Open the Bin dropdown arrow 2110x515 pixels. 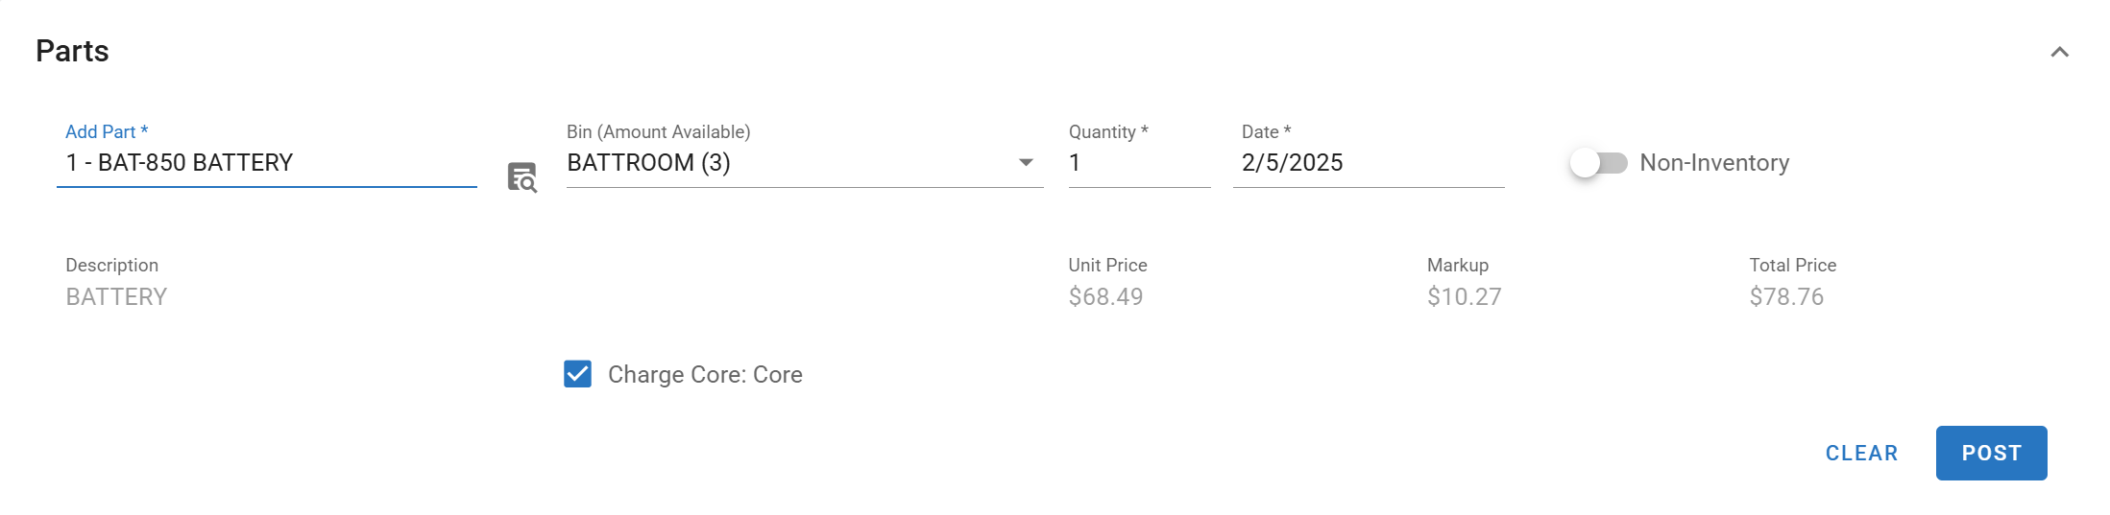[x=1026, y=163]
